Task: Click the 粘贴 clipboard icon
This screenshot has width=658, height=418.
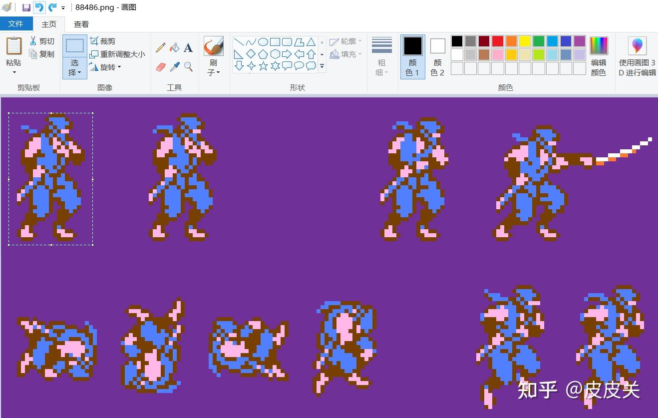Action: tap(13, 46)
